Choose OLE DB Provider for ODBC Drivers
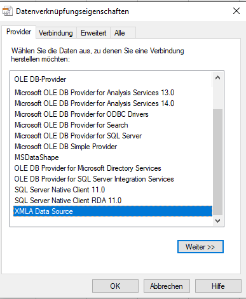The height and width of the screenshot is (299, 246). tap(81, 114)
